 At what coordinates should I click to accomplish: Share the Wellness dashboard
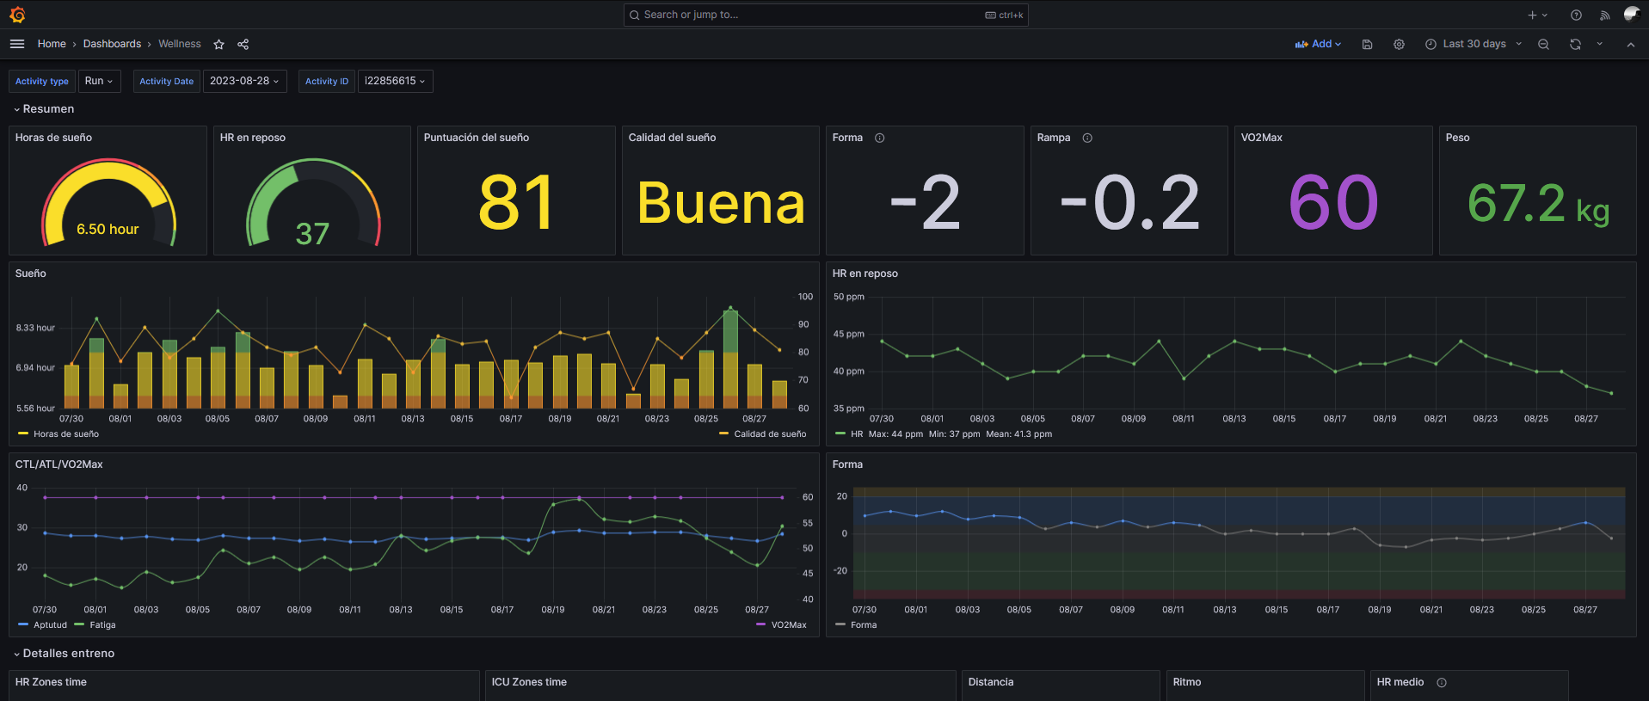pos(243,44)
